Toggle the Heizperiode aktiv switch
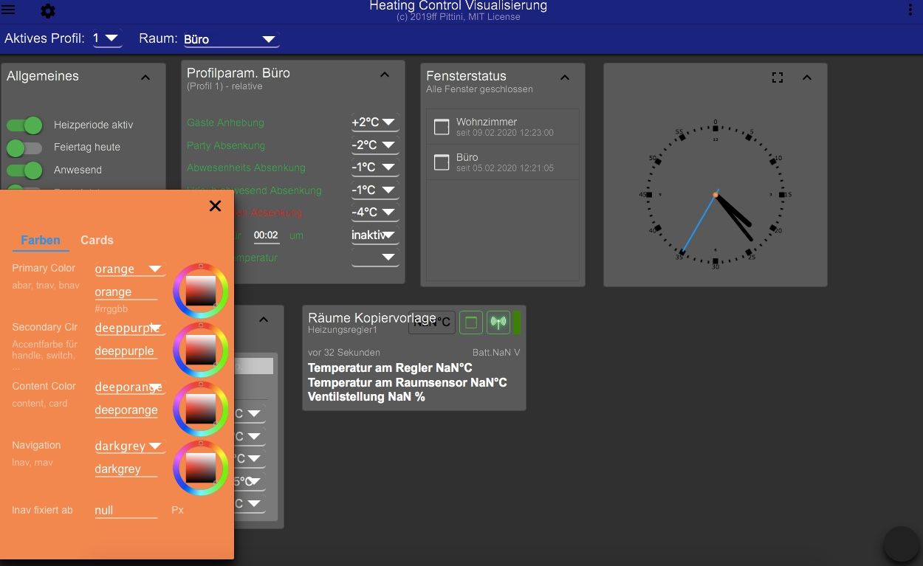923x566 pixels. point(24,125)
